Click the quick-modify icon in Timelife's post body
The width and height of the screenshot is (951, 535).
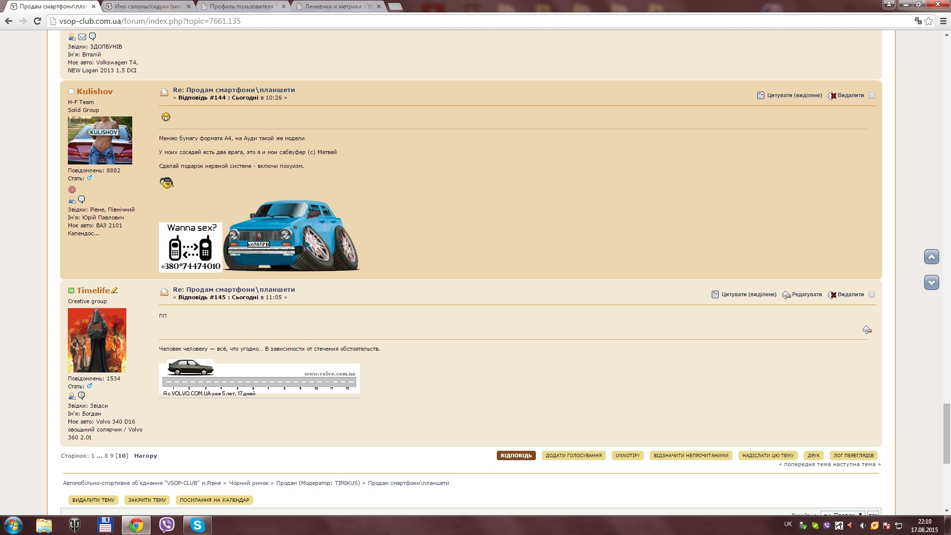pos(867,330)
